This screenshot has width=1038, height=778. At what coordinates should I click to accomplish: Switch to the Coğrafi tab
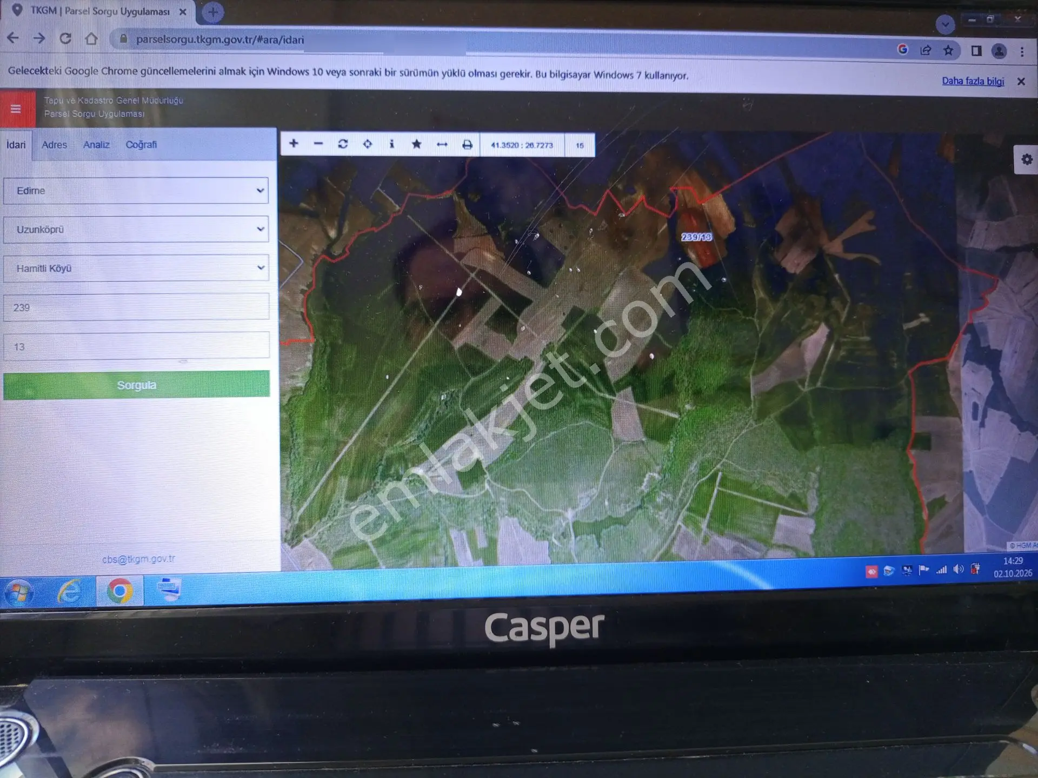[141, 145]
